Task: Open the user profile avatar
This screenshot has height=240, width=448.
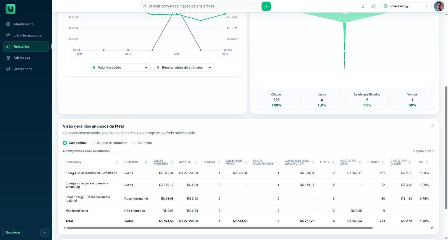Action: point(439,6)
